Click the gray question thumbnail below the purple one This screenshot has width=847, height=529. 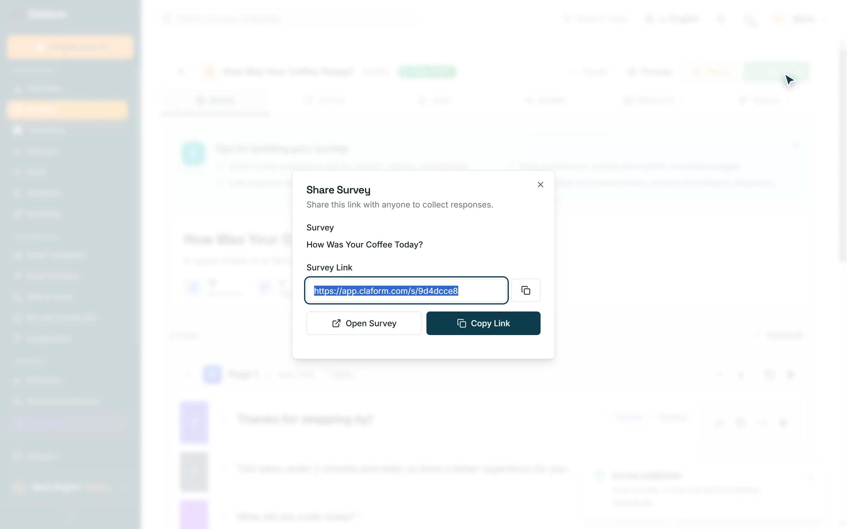tap(194, 471)
